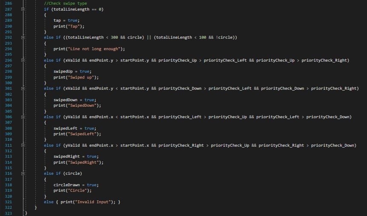Click the number 300 on line 292
This screenshot has height=216, width=367.
[114, 37]
